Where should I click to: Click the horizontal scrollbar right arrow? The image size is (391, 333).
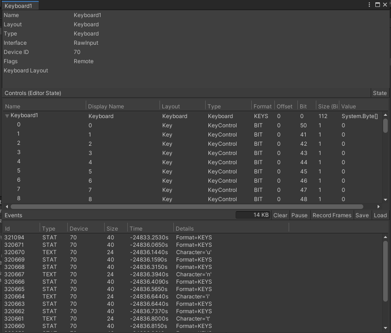point(379,207)
